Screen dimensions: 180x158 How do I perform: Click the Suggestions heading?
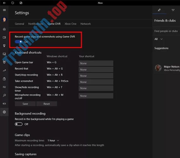(x=161, y=48)
